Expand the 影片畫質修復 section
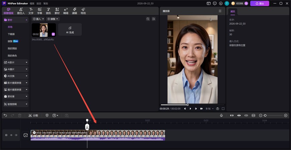Viewport: 291px width, 150px height. pyautogui.click(x=16, y=83)
